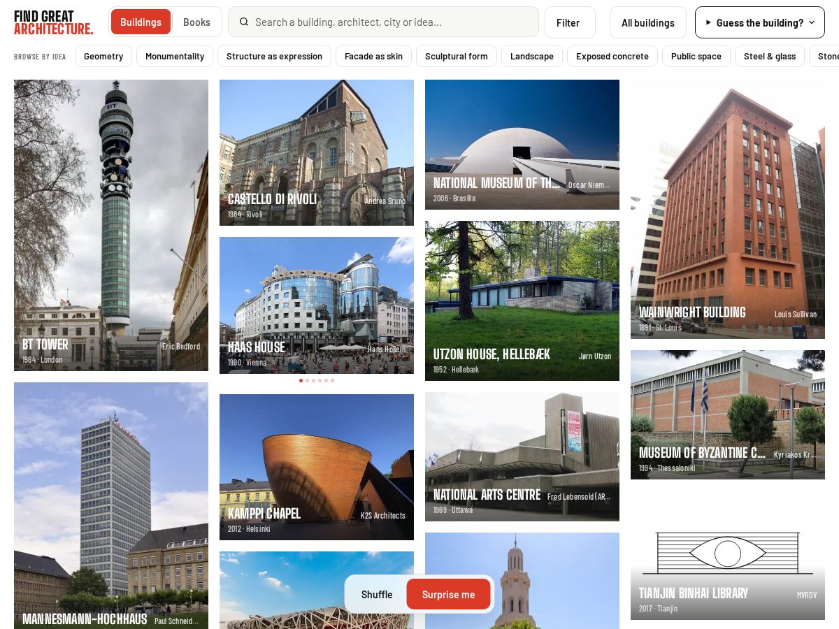This screenshot has width=839, height=629.
Task: Click architect name Eric Bedford
Action: point(181,347)
